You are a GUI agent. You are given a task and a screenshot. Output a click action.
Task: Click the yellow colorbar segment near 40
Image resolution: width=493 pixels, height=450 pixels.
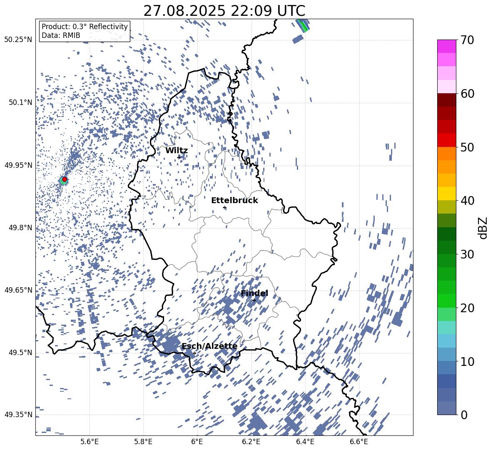(x=447, y=194)
